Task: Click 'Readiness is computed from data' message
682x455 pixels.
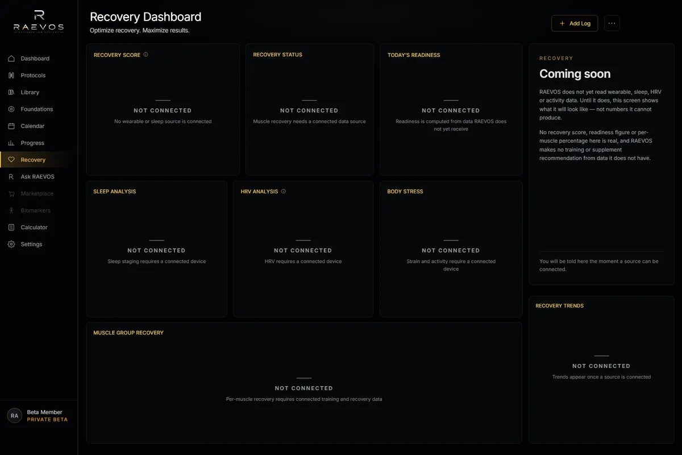Action: 451,125
